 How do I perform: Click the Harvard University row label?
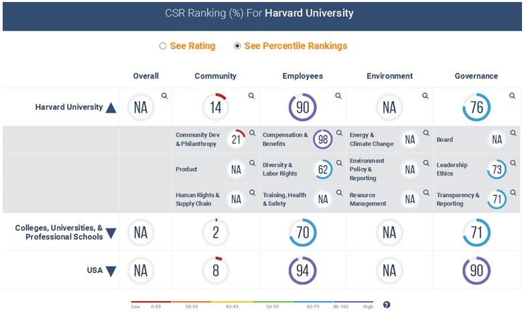[69, 107]
